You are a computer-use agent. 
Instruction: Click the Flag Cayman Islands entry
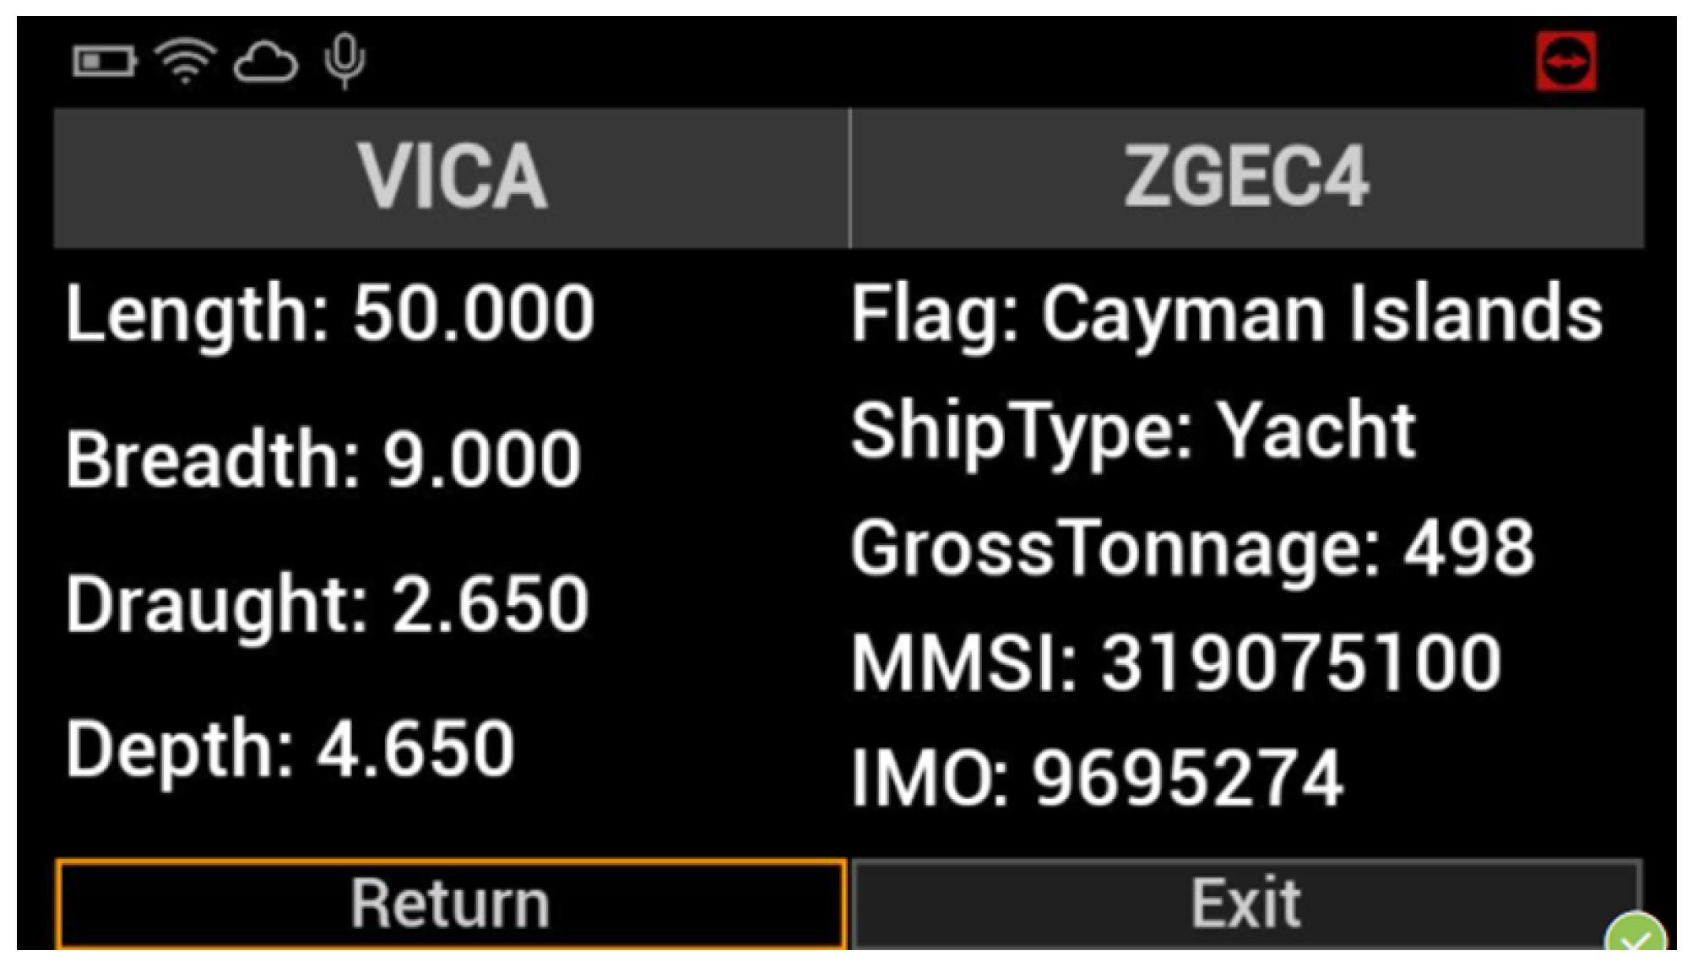(1226, 314)
